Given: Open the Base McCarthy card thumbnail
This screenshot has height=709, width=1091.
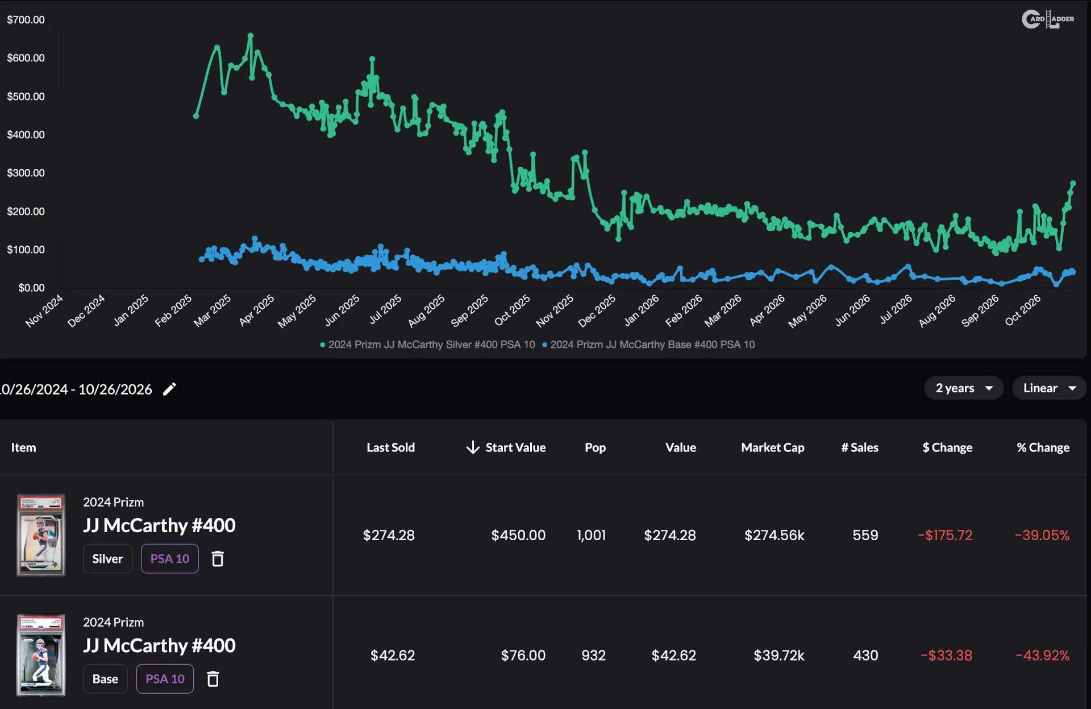Looking at the screenshot, I should pyautogui.click(x=40, y=655).
